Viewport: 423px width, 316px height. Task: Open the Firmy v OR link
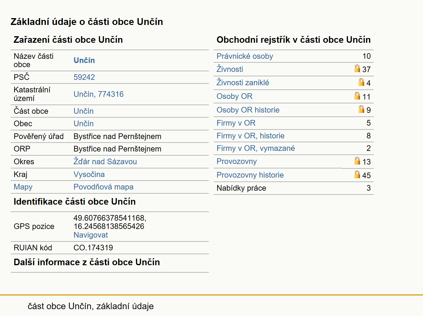tap(236, 123)
